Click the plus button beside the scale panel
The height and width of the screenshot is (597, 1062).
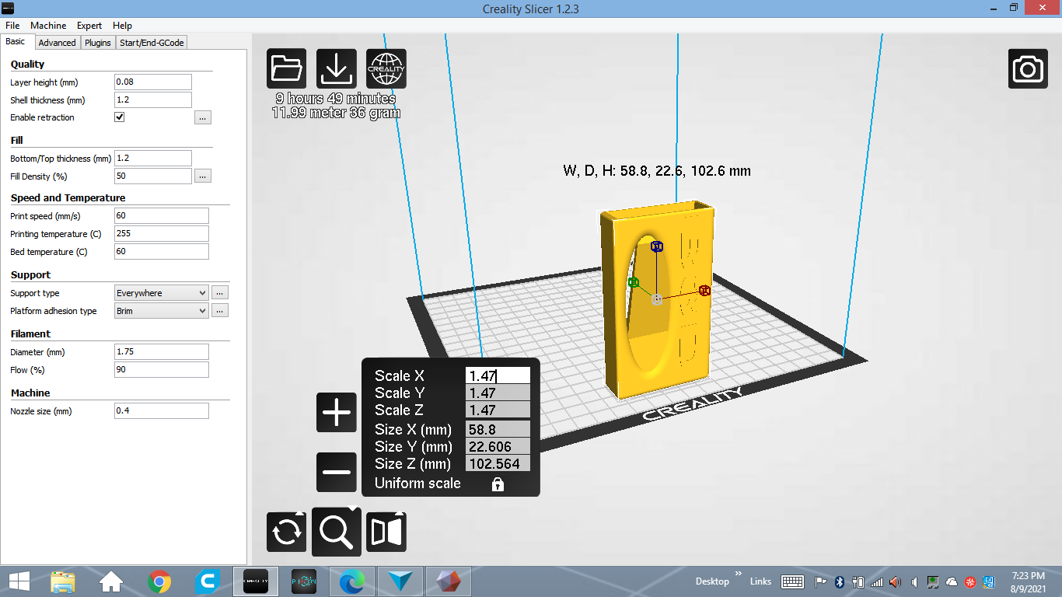[337, 412]
